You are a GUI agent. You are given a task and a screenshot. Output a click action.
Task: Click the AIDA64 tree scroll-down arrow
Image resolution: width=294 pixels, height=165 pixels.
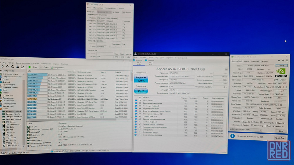(24, 146)
